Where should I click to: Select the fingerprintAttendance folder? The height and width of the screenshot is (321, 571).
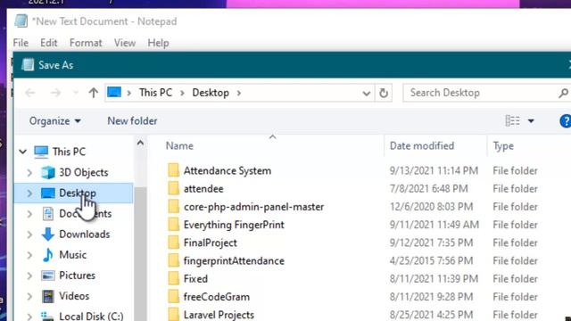tap(234, 261)
